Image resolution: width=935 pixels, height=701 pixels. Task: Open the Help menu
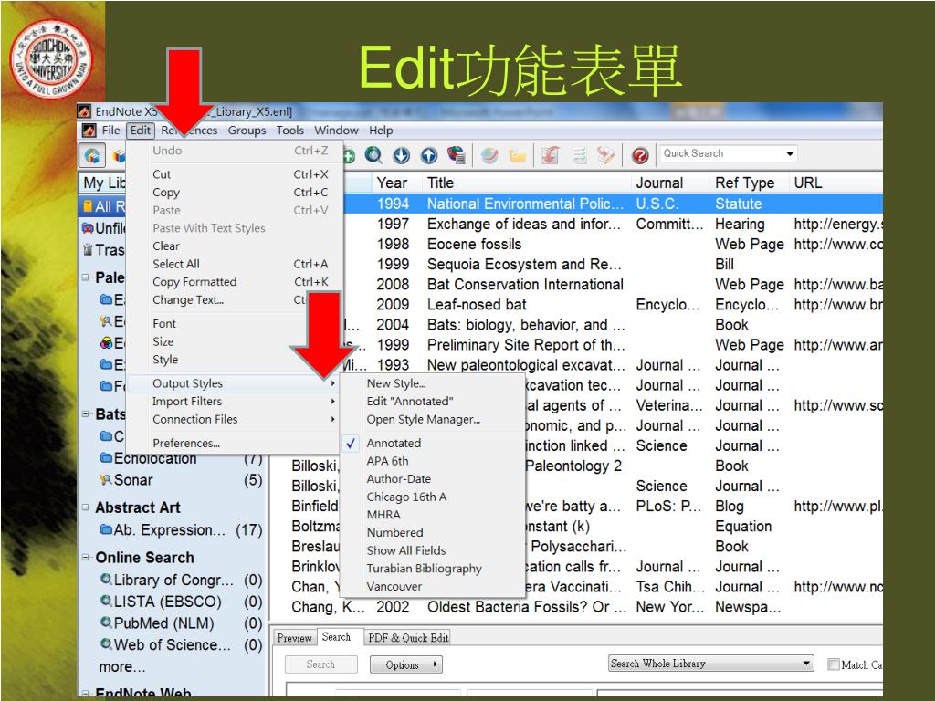pyautogui.click(x=381, y=130)
